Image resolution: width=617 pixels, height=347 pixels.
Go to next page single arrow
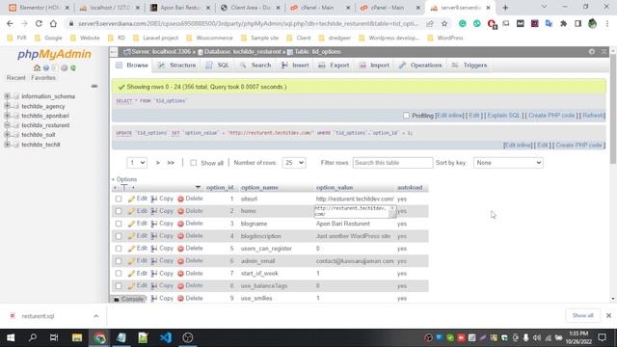point(158,163)
